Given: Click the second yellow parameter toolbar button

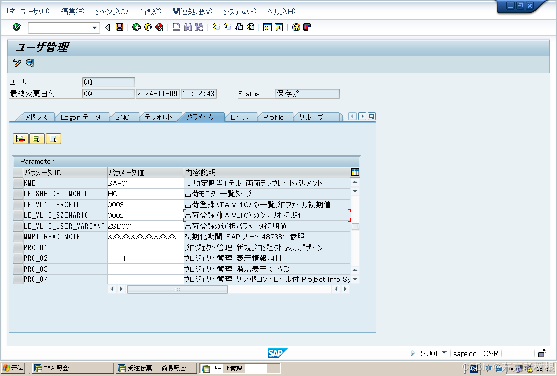Looking at the screenshot, I should click(37, 139).
